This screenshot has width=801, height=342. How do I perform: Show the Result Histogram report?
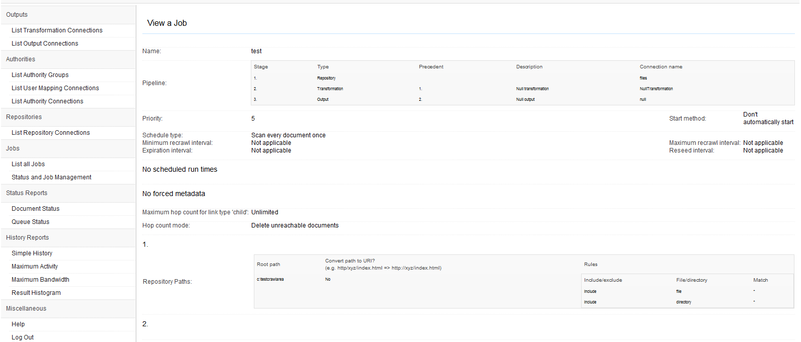pos(36,293)
